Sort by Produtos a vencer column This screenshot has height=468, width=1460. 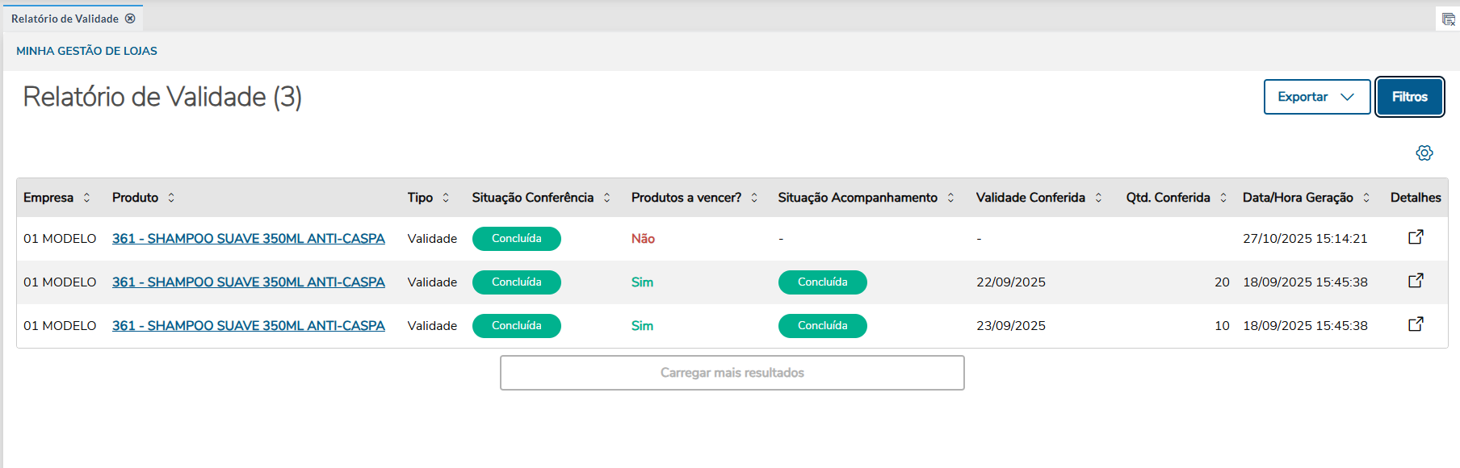click(x=754, y=198)
